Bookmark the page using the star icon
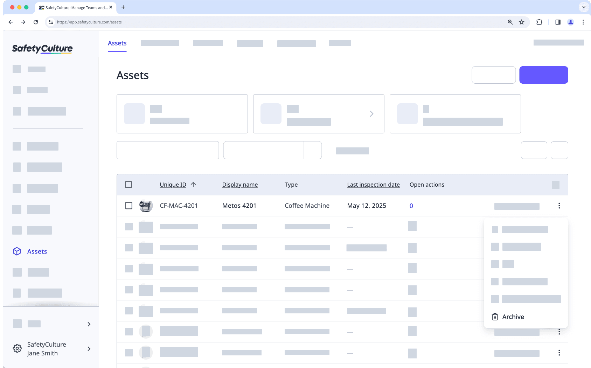Screen dimensions: 591x368 point(522,22)
